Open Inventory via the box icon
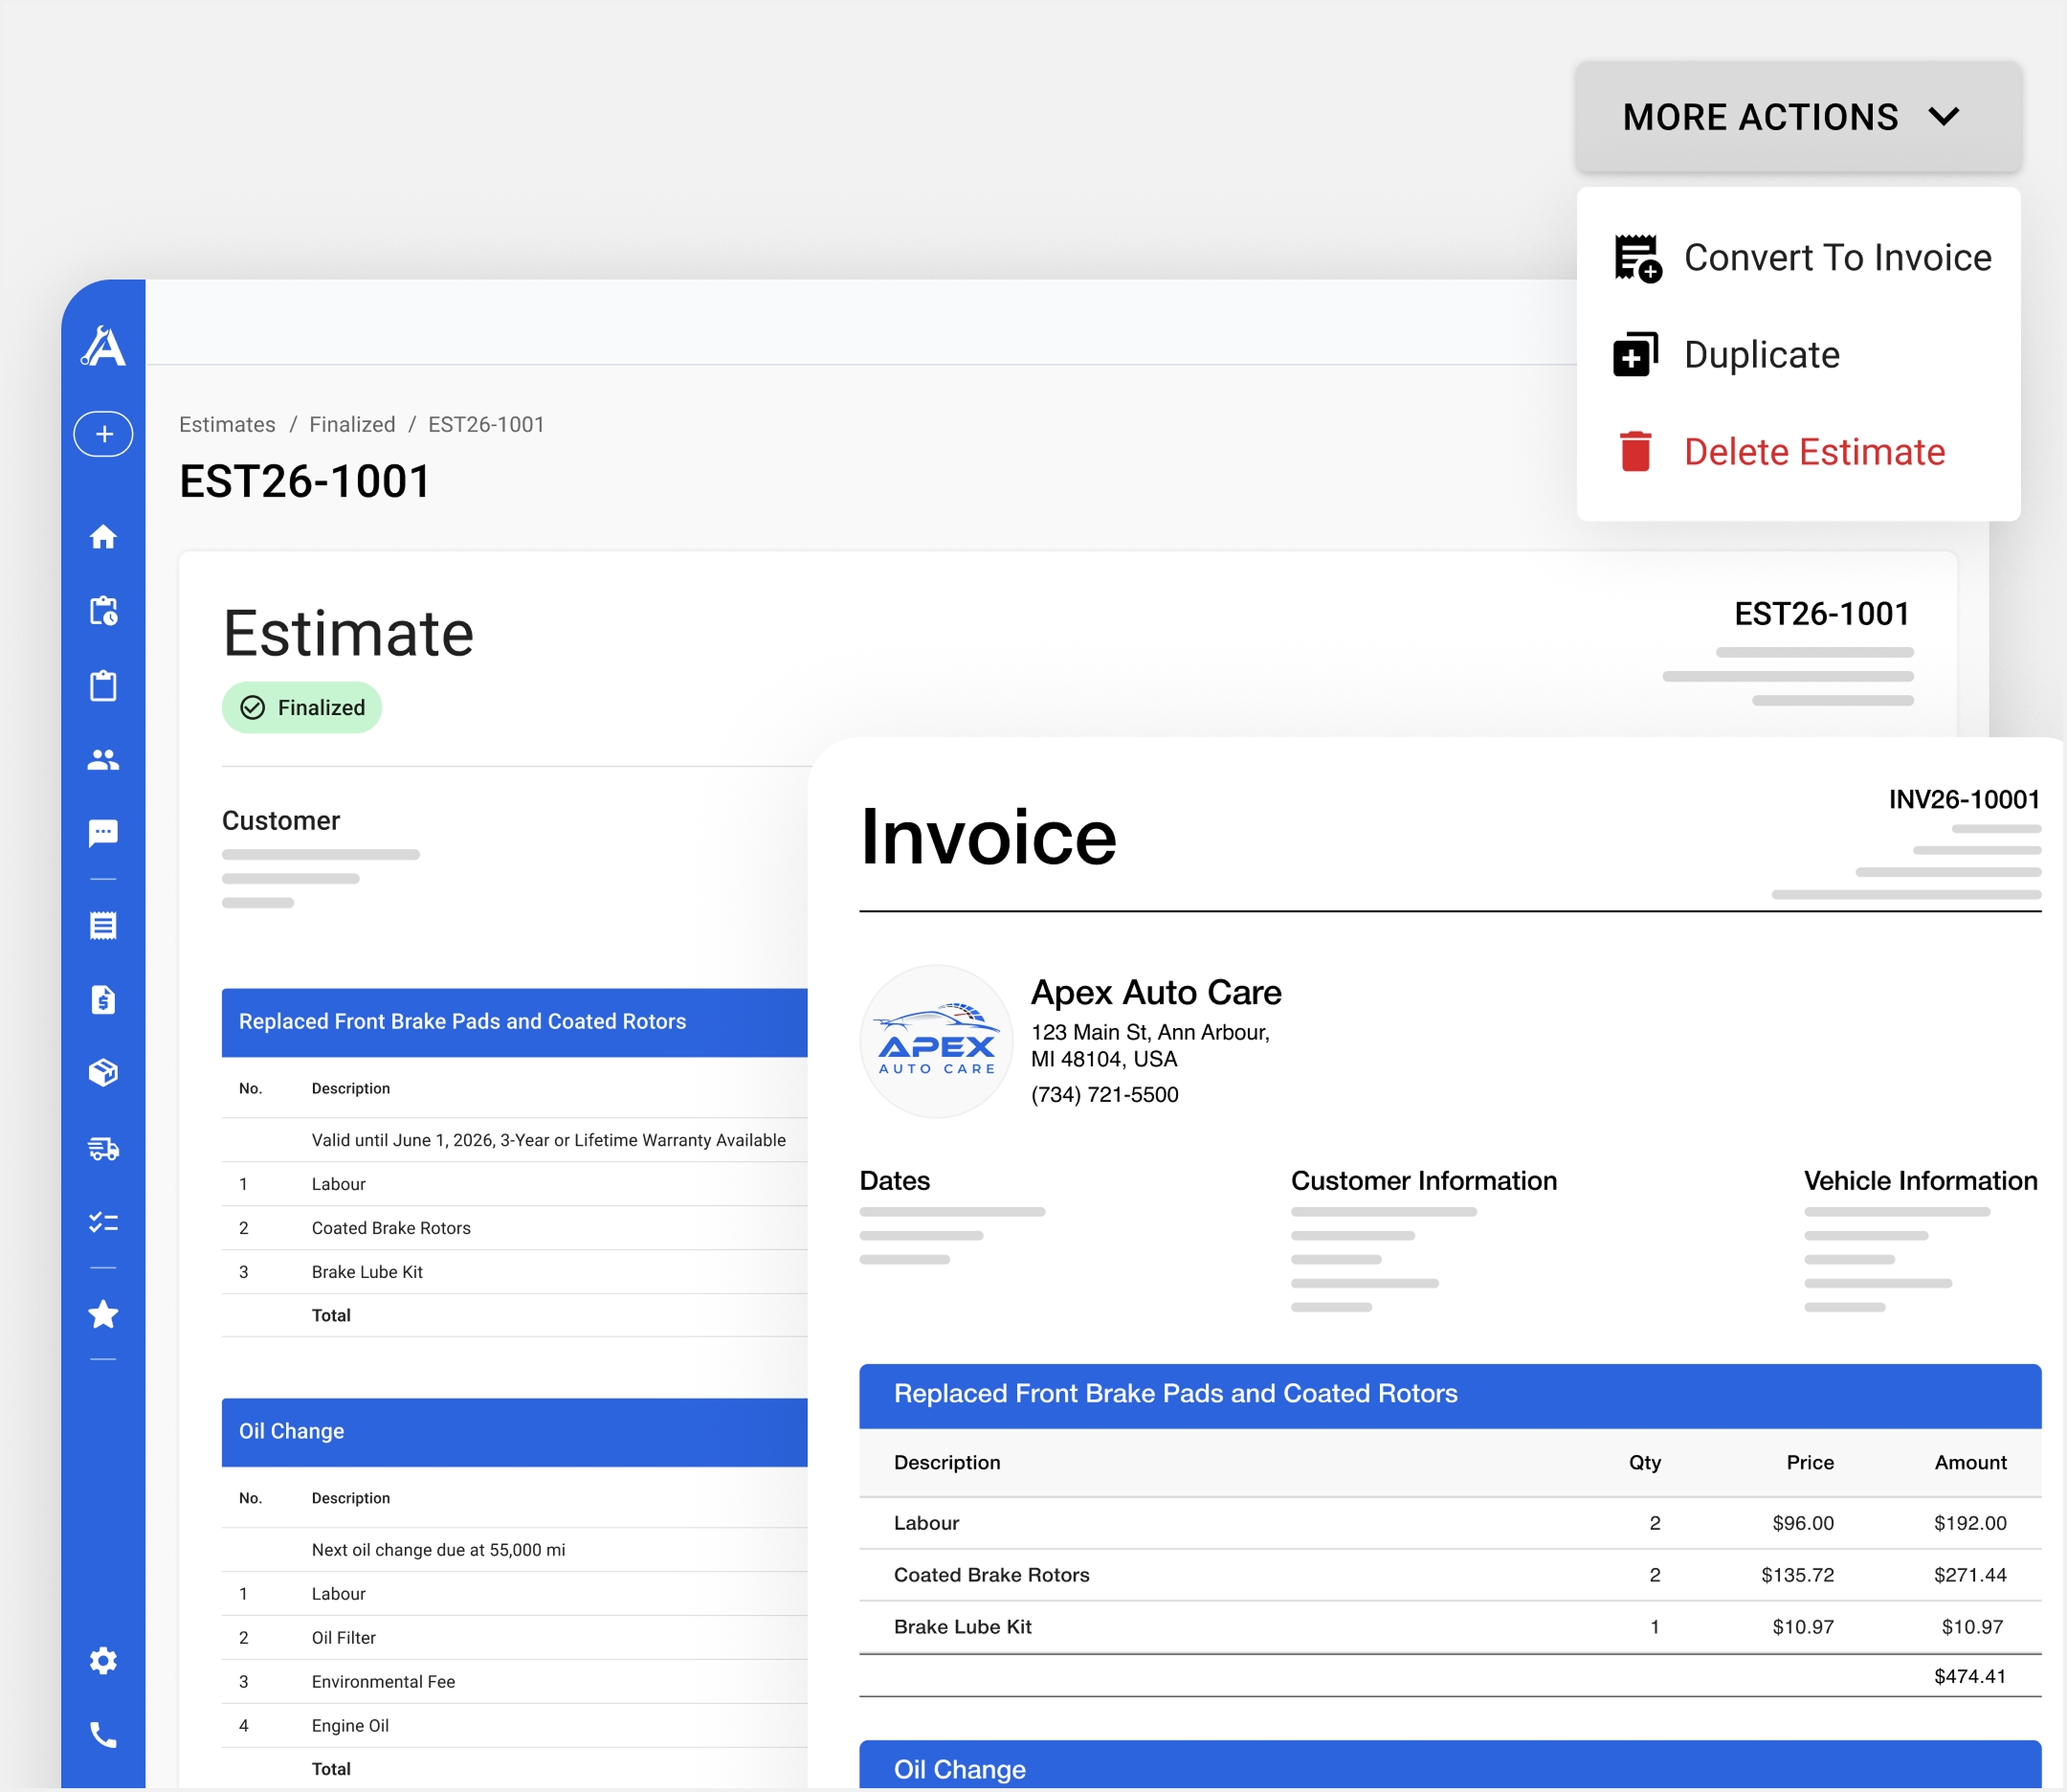Screen dimensions: 2067x1792 103,1073
